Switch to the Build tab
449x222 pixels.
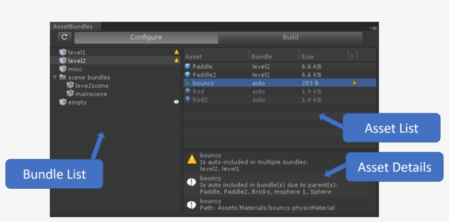click(290, 38)
